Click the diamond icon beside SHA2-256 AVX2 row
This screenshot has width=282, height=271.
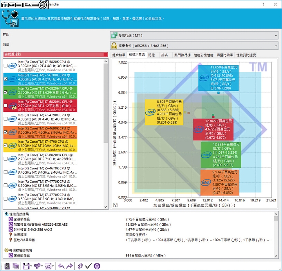pyautogui.click(x=11, y=229)
